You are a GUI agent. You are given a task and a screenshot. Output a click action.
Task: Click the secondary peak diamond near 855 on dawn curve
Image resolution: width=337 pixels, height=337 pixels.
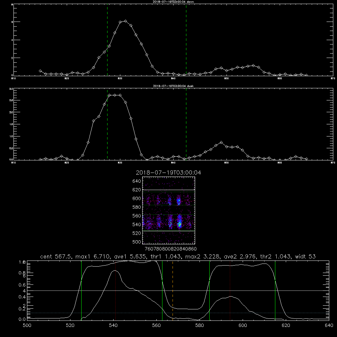click(x=253, y=66)
